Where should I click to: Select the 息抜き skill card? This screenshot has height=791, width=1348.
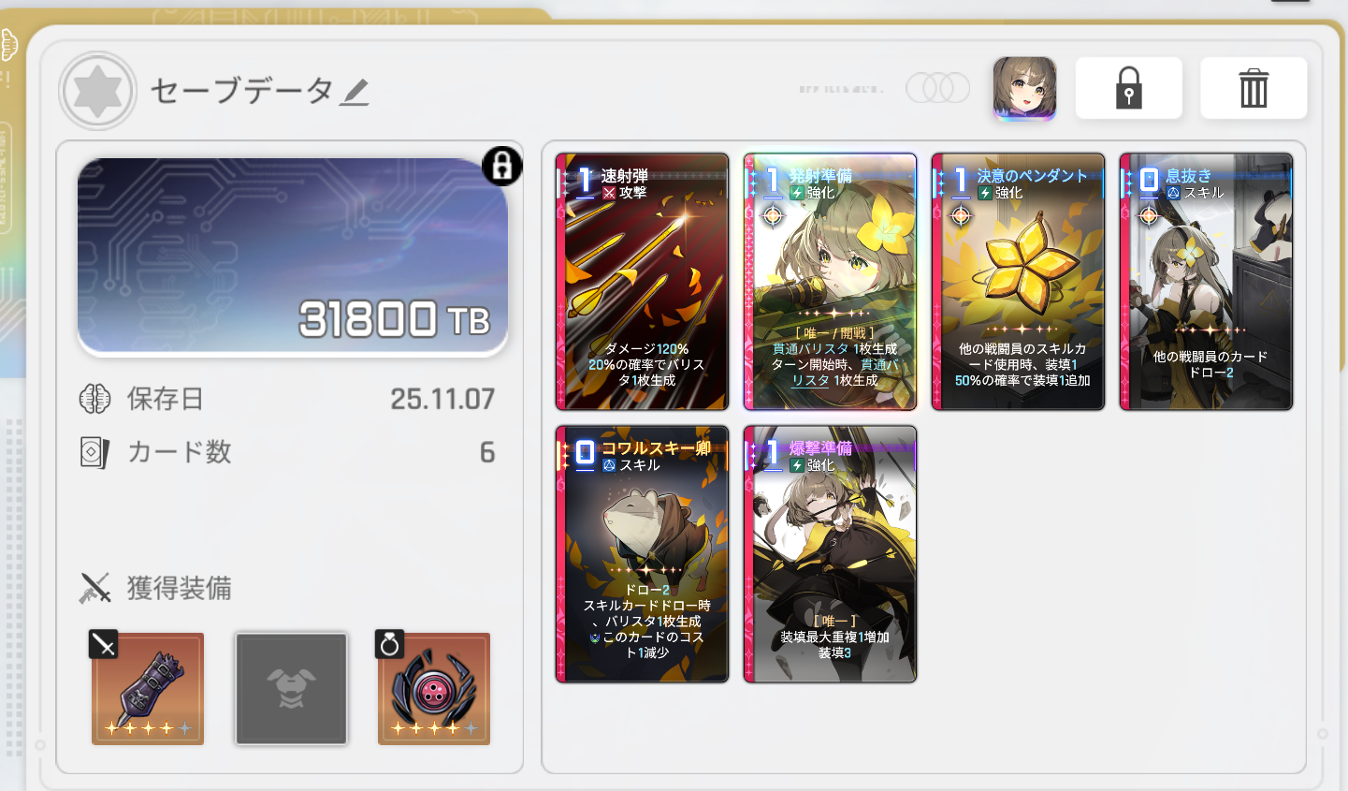[x=1206, y=282]
